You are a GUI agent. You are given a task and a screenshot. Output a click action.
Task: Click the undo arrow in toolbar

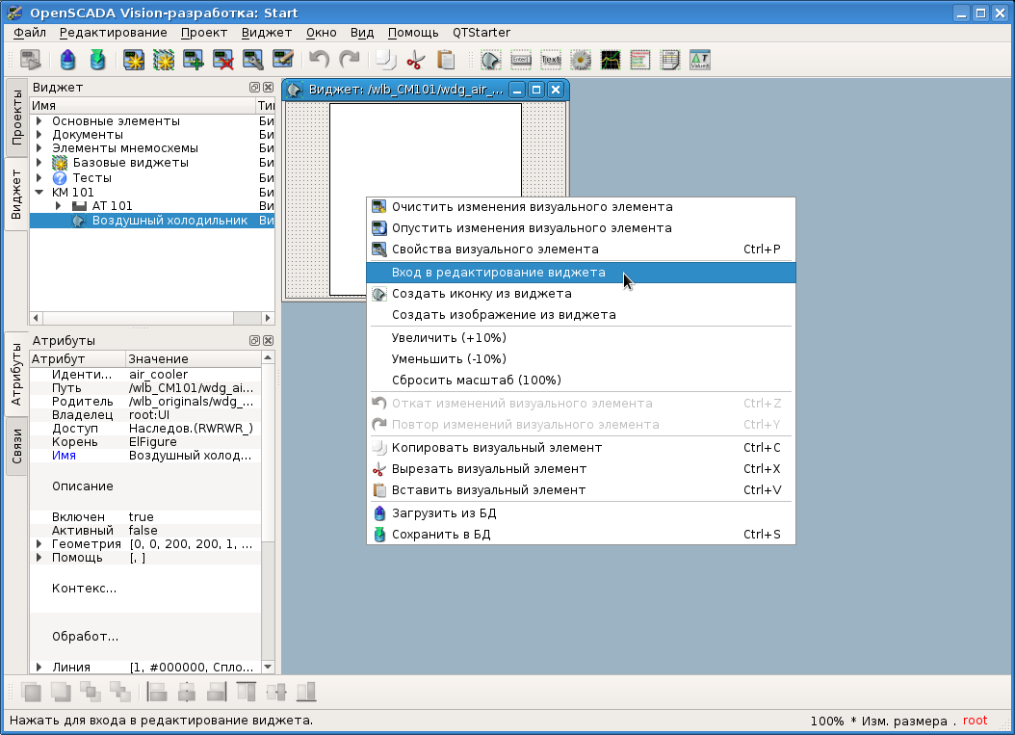[x=319, y=60]
